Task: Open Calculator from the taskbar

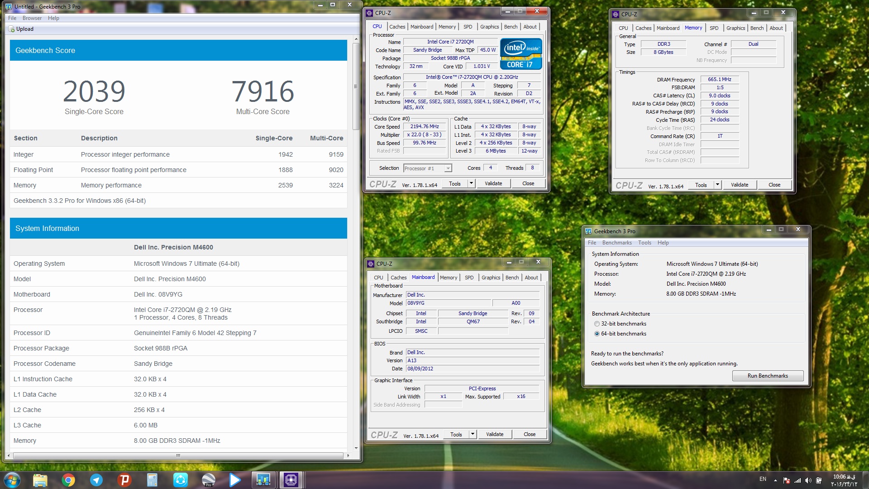Action: pos(152,480)
